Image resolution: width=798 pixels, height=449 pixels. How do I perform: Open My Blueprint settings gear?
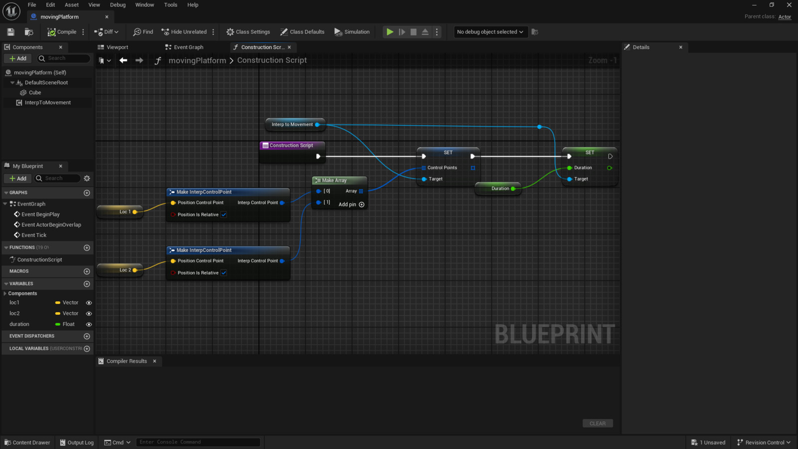87,179
